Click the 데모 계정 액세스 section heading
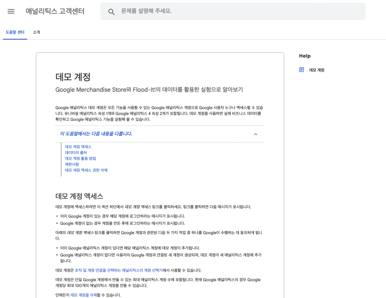This screenshot has width=386, height=298. (79, 196)
